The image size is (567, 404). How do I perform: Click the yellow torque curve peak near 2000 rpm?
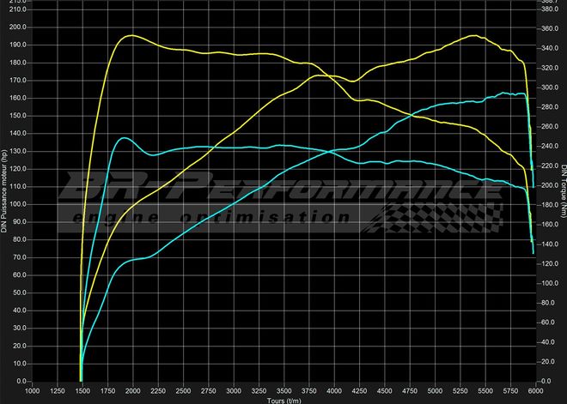point(131,35)
